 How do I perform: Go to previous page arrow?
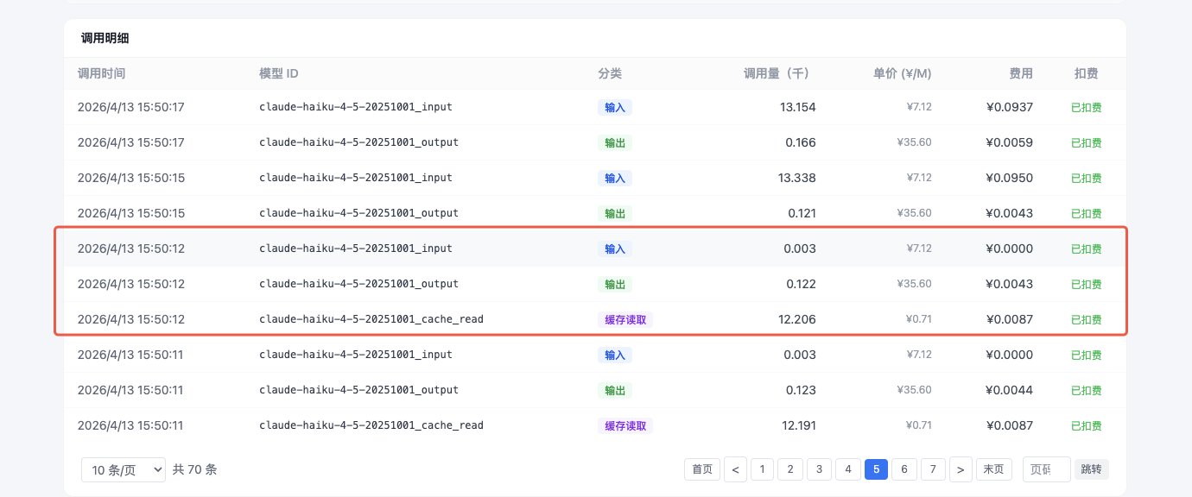click(735, 469)
